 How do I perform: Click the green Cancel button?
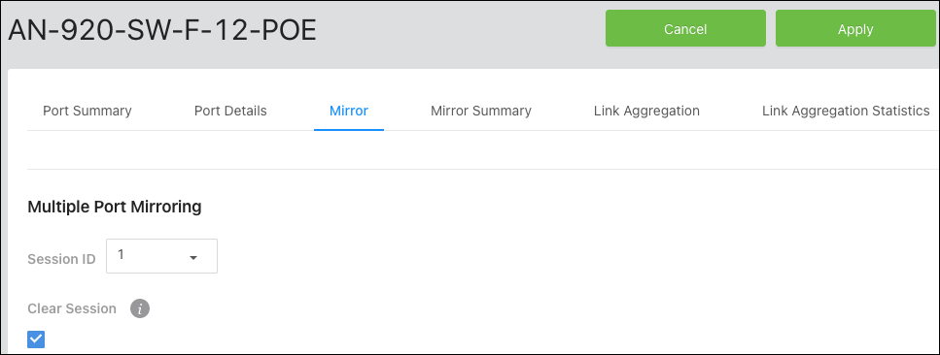pyautogui.click(x=685, y=28)
